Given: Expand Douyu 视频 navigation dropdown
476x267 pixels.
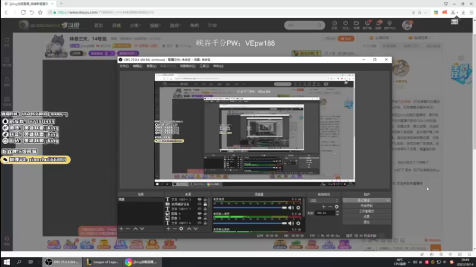Looking at the screenshot, I should tap(155, 26).
